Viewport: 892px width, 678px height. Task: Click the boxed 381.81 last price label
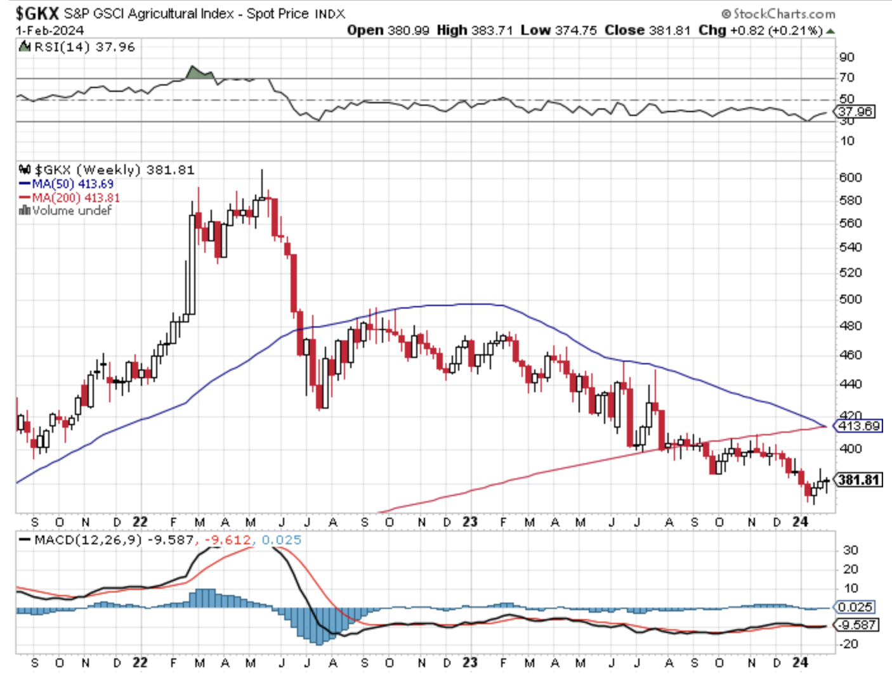coord(858,480)
